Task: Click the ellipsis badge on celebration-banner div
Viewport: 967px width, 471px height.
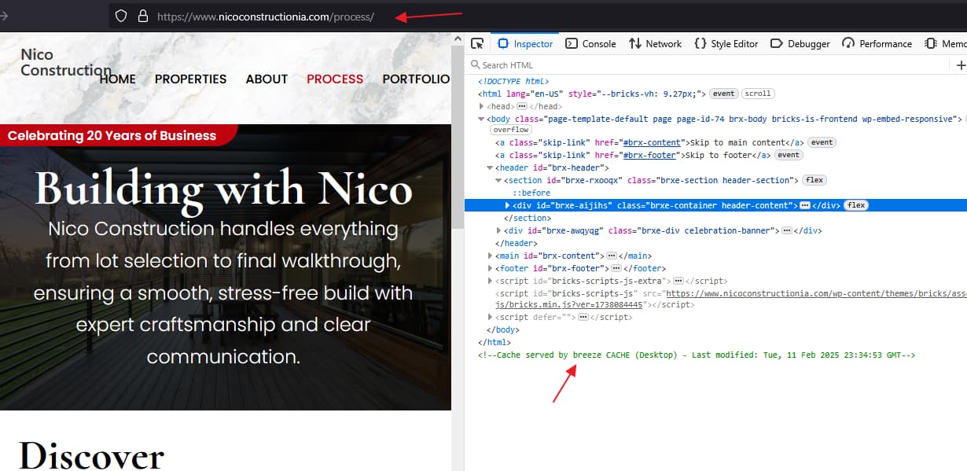Action: 786,230
